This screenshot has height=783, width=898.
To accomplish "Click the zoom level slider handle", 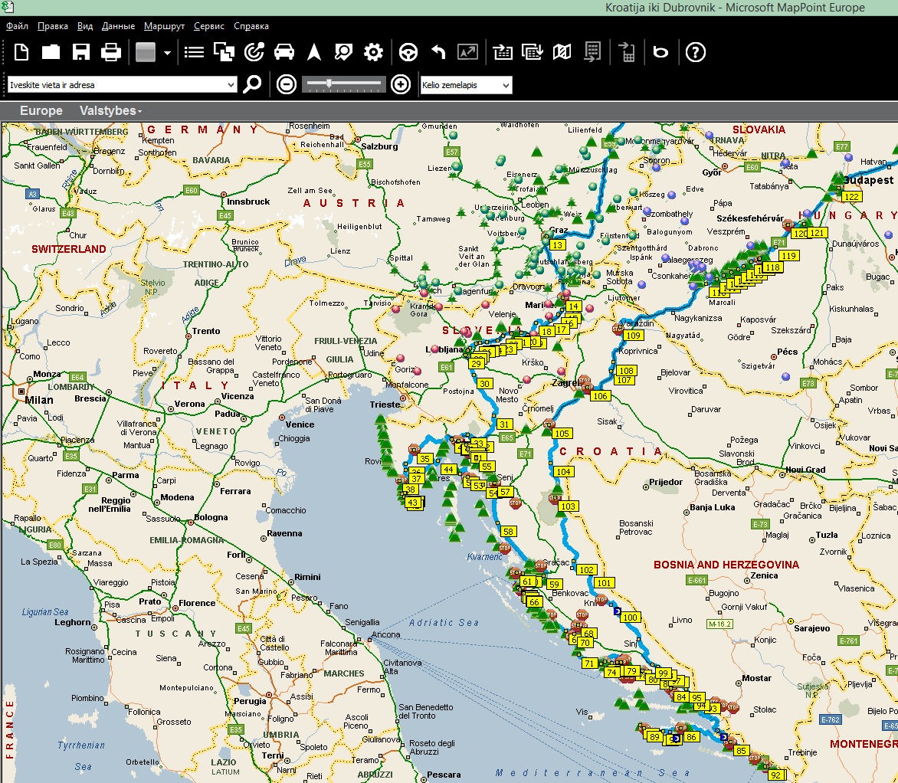I will tap(329, 84).
